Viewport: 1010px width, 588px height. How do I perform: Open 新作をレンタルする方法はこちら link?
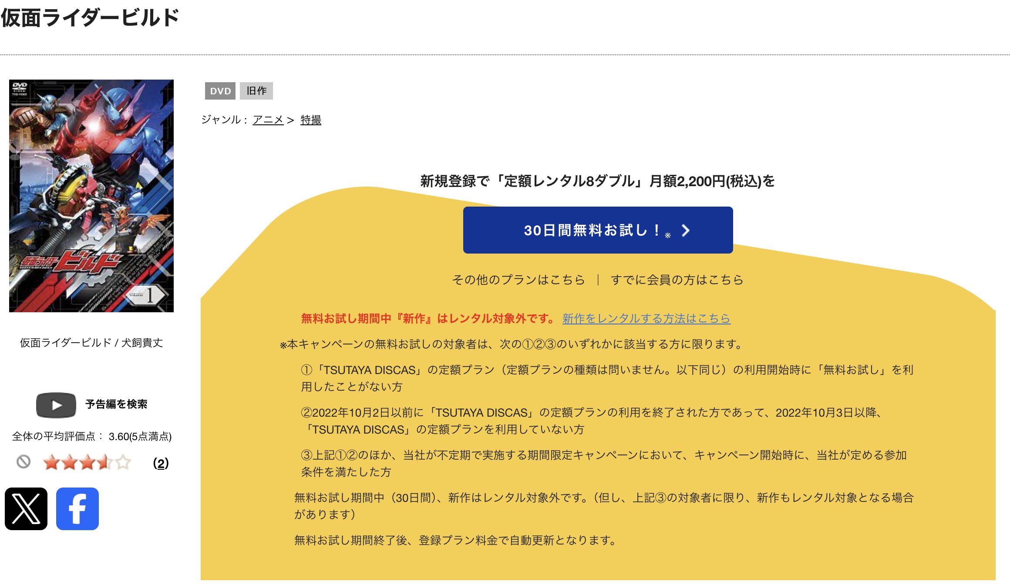(646, 318)
